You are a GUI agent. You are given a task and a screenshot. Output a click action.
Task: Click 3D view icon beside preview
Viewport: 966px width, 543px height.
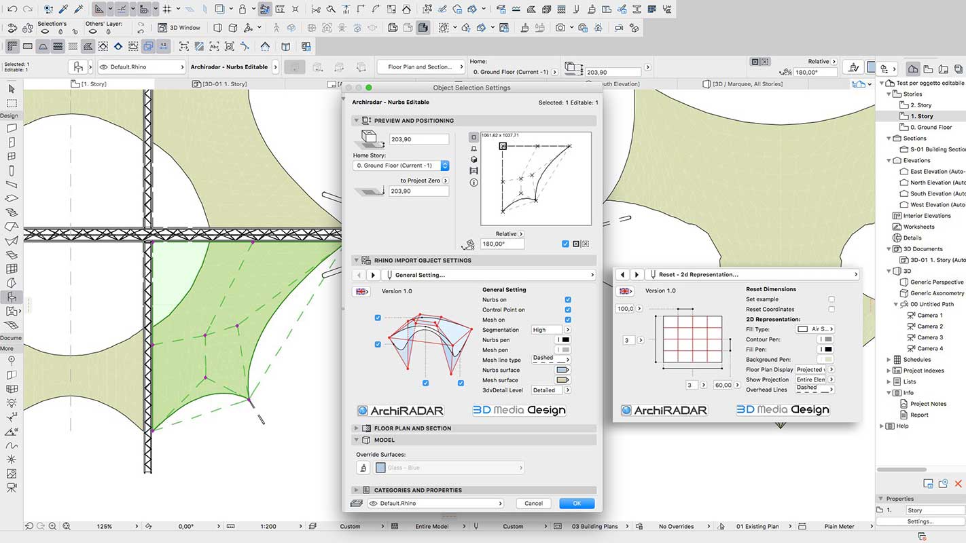tap(473, 160)
